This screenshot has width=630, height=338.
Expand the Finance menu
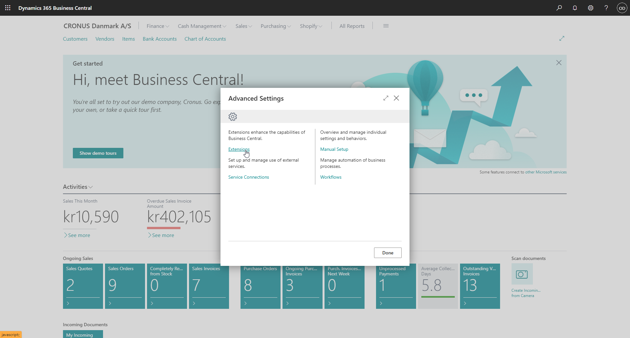coord(158,26)
